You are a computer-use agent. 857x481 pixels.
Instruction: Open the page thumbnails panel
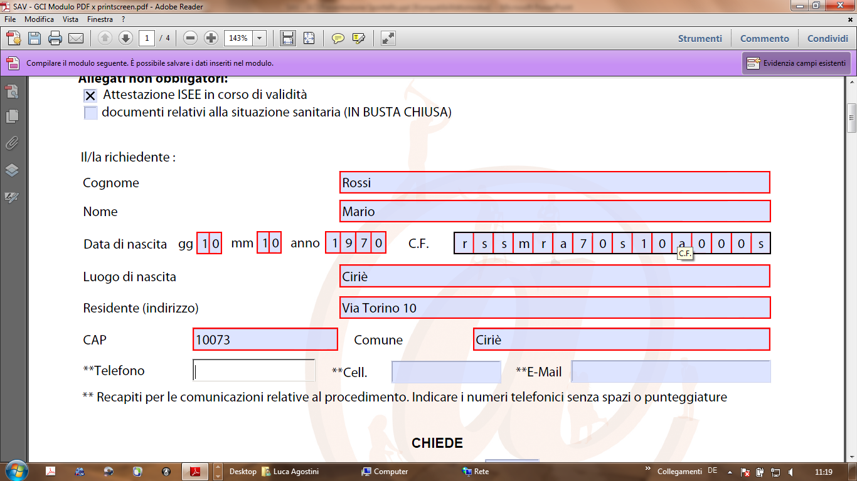(x=11, y=116)
